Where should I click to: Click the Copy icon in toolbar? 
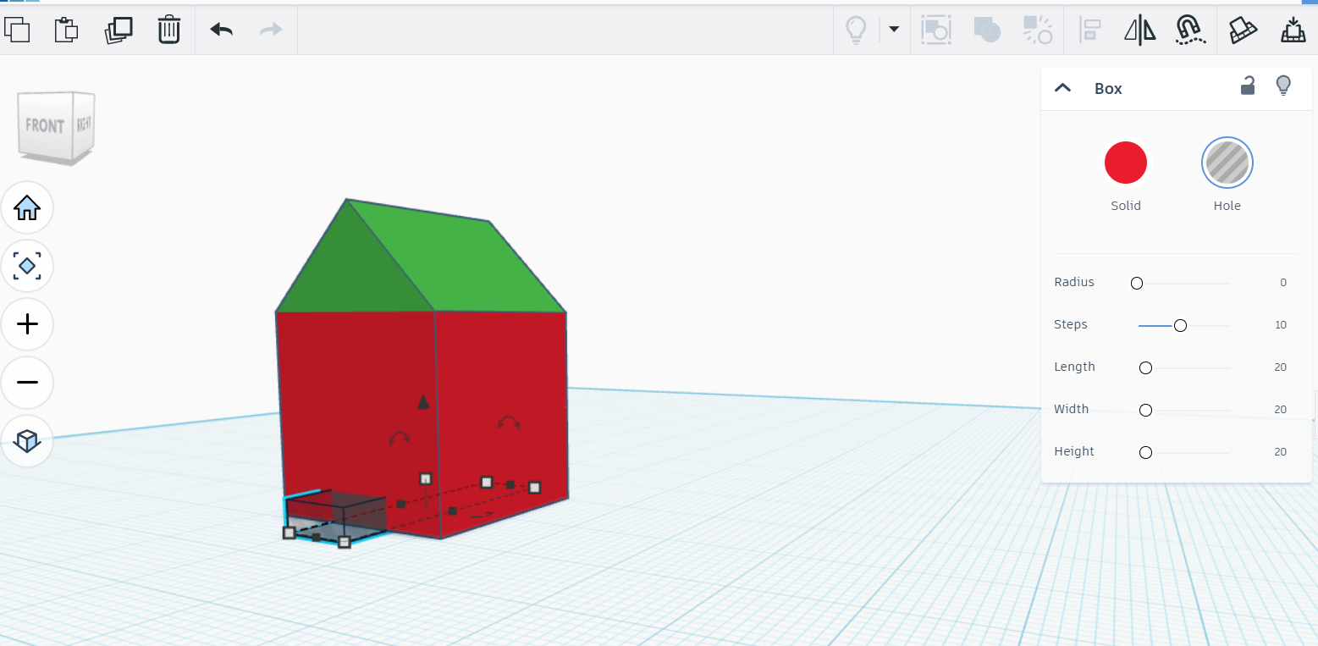17,30
